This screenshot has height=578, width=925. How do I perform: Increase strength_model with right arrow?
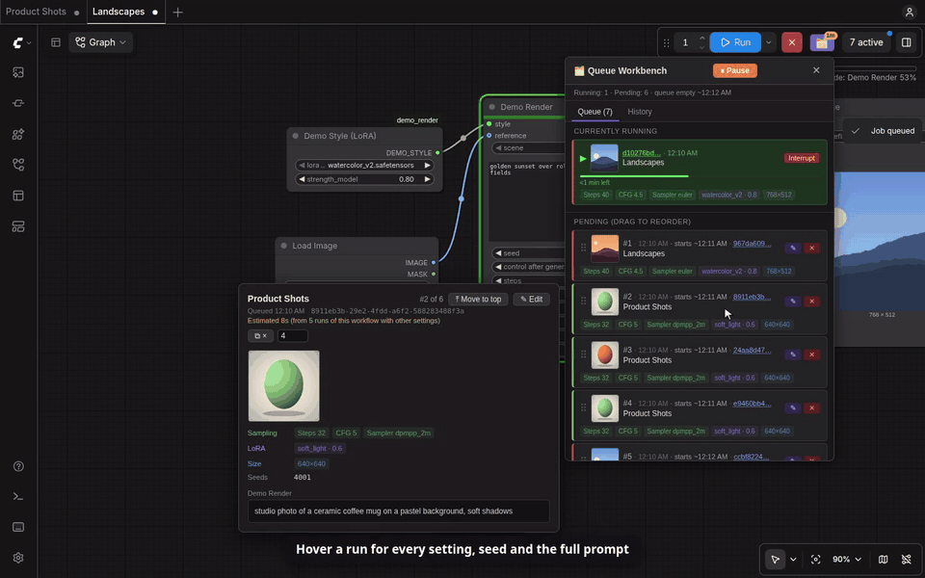coord(428,179)
